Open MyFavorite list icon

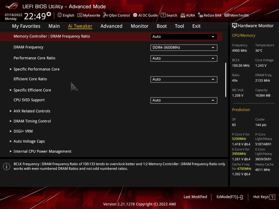80,15
